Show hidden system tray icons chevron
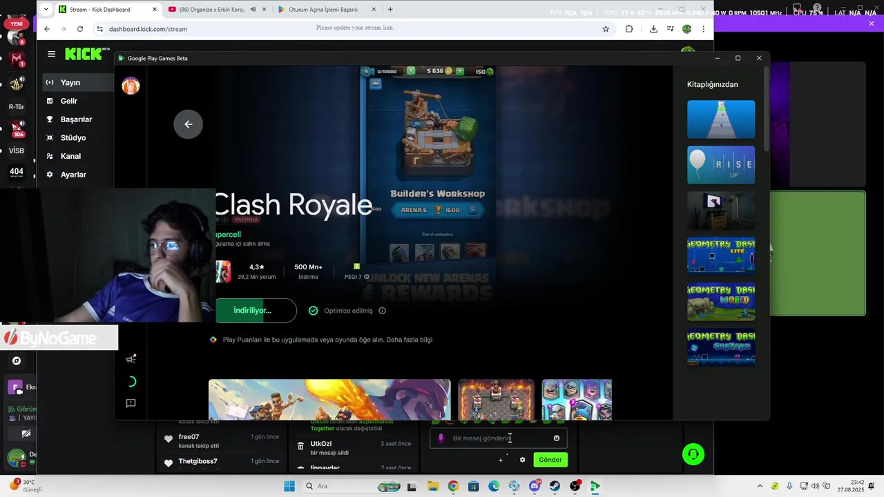The width and height of the screenshot is (884, 497). pos(760,486)
